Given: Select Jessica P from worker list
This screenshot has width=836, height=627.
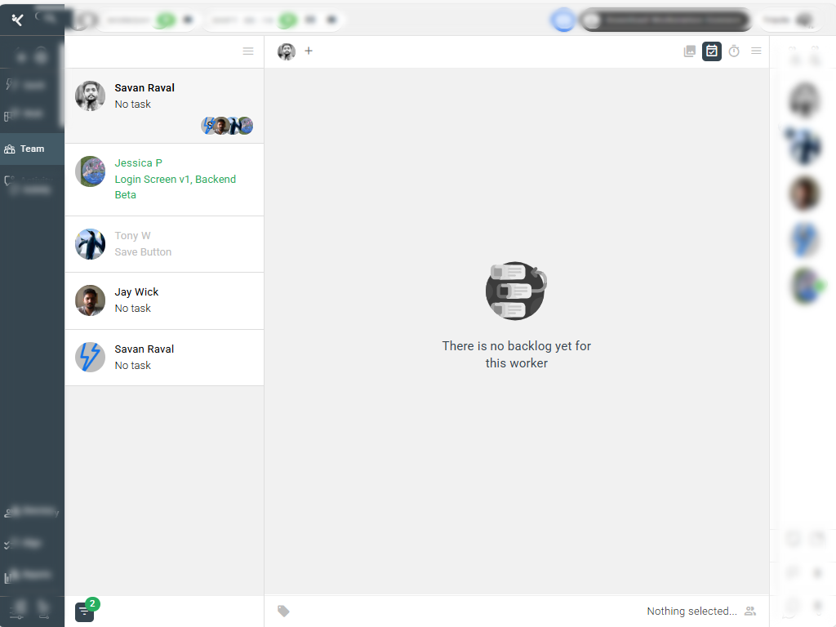Looking at the screenshot, I should point(138,163).
